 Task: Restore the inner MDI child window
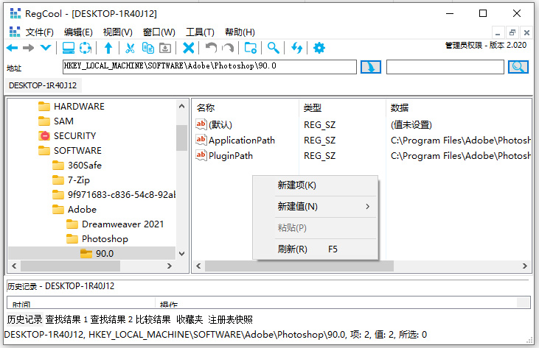point(512,33)
